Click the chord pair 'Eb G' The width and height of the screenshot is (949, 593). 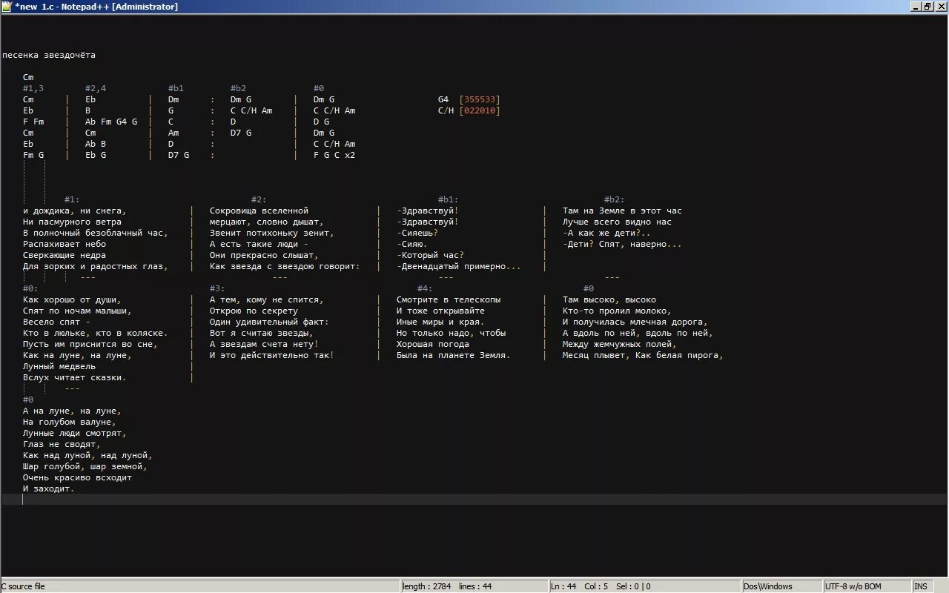tap(96, 155)
